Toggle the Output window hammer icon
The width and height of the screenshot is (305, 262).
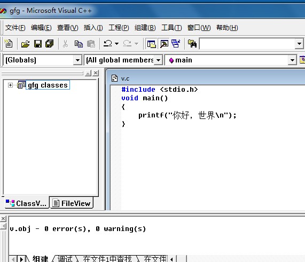164,44
